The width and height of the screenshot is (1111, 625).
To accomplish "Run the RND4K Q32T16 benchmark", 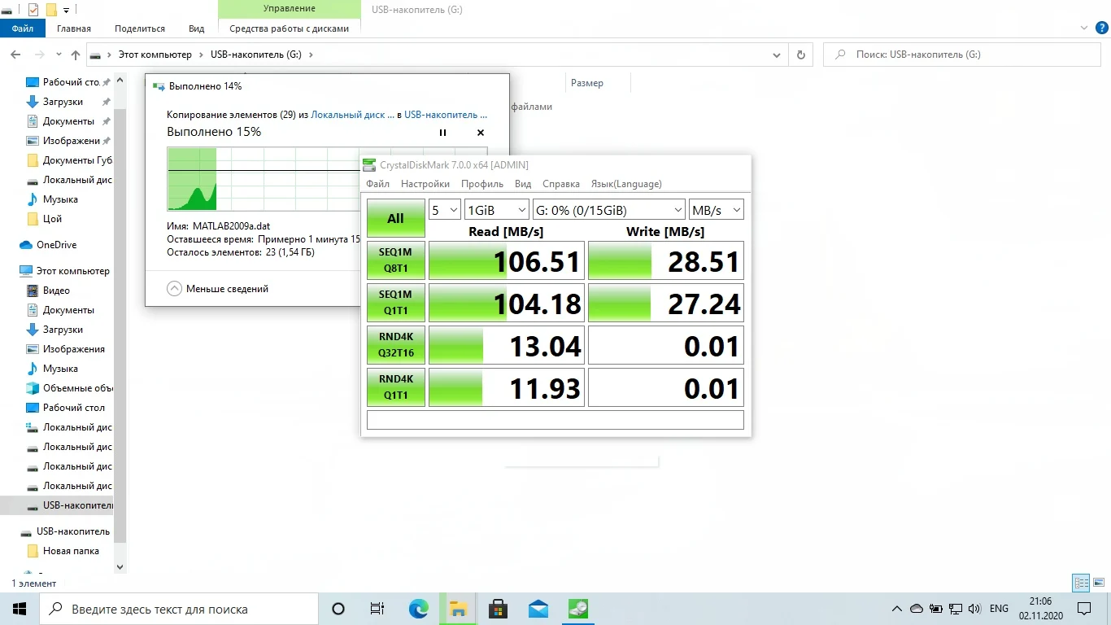I will tap(396, 345).
